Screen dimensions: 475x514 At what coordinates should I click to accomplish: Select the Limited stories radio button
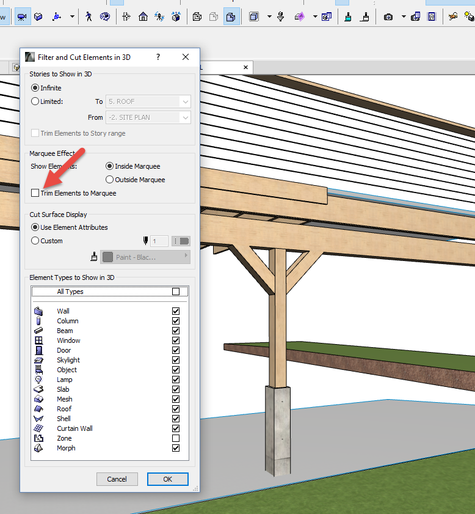pyautogui.click(x=35, y=101)
